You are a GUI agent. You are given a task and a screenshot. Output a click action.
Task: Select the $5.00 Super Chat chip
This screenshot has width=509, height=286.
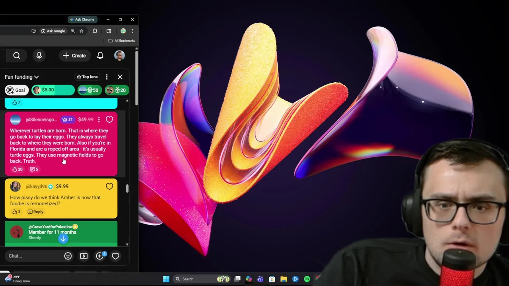(53, 90)
